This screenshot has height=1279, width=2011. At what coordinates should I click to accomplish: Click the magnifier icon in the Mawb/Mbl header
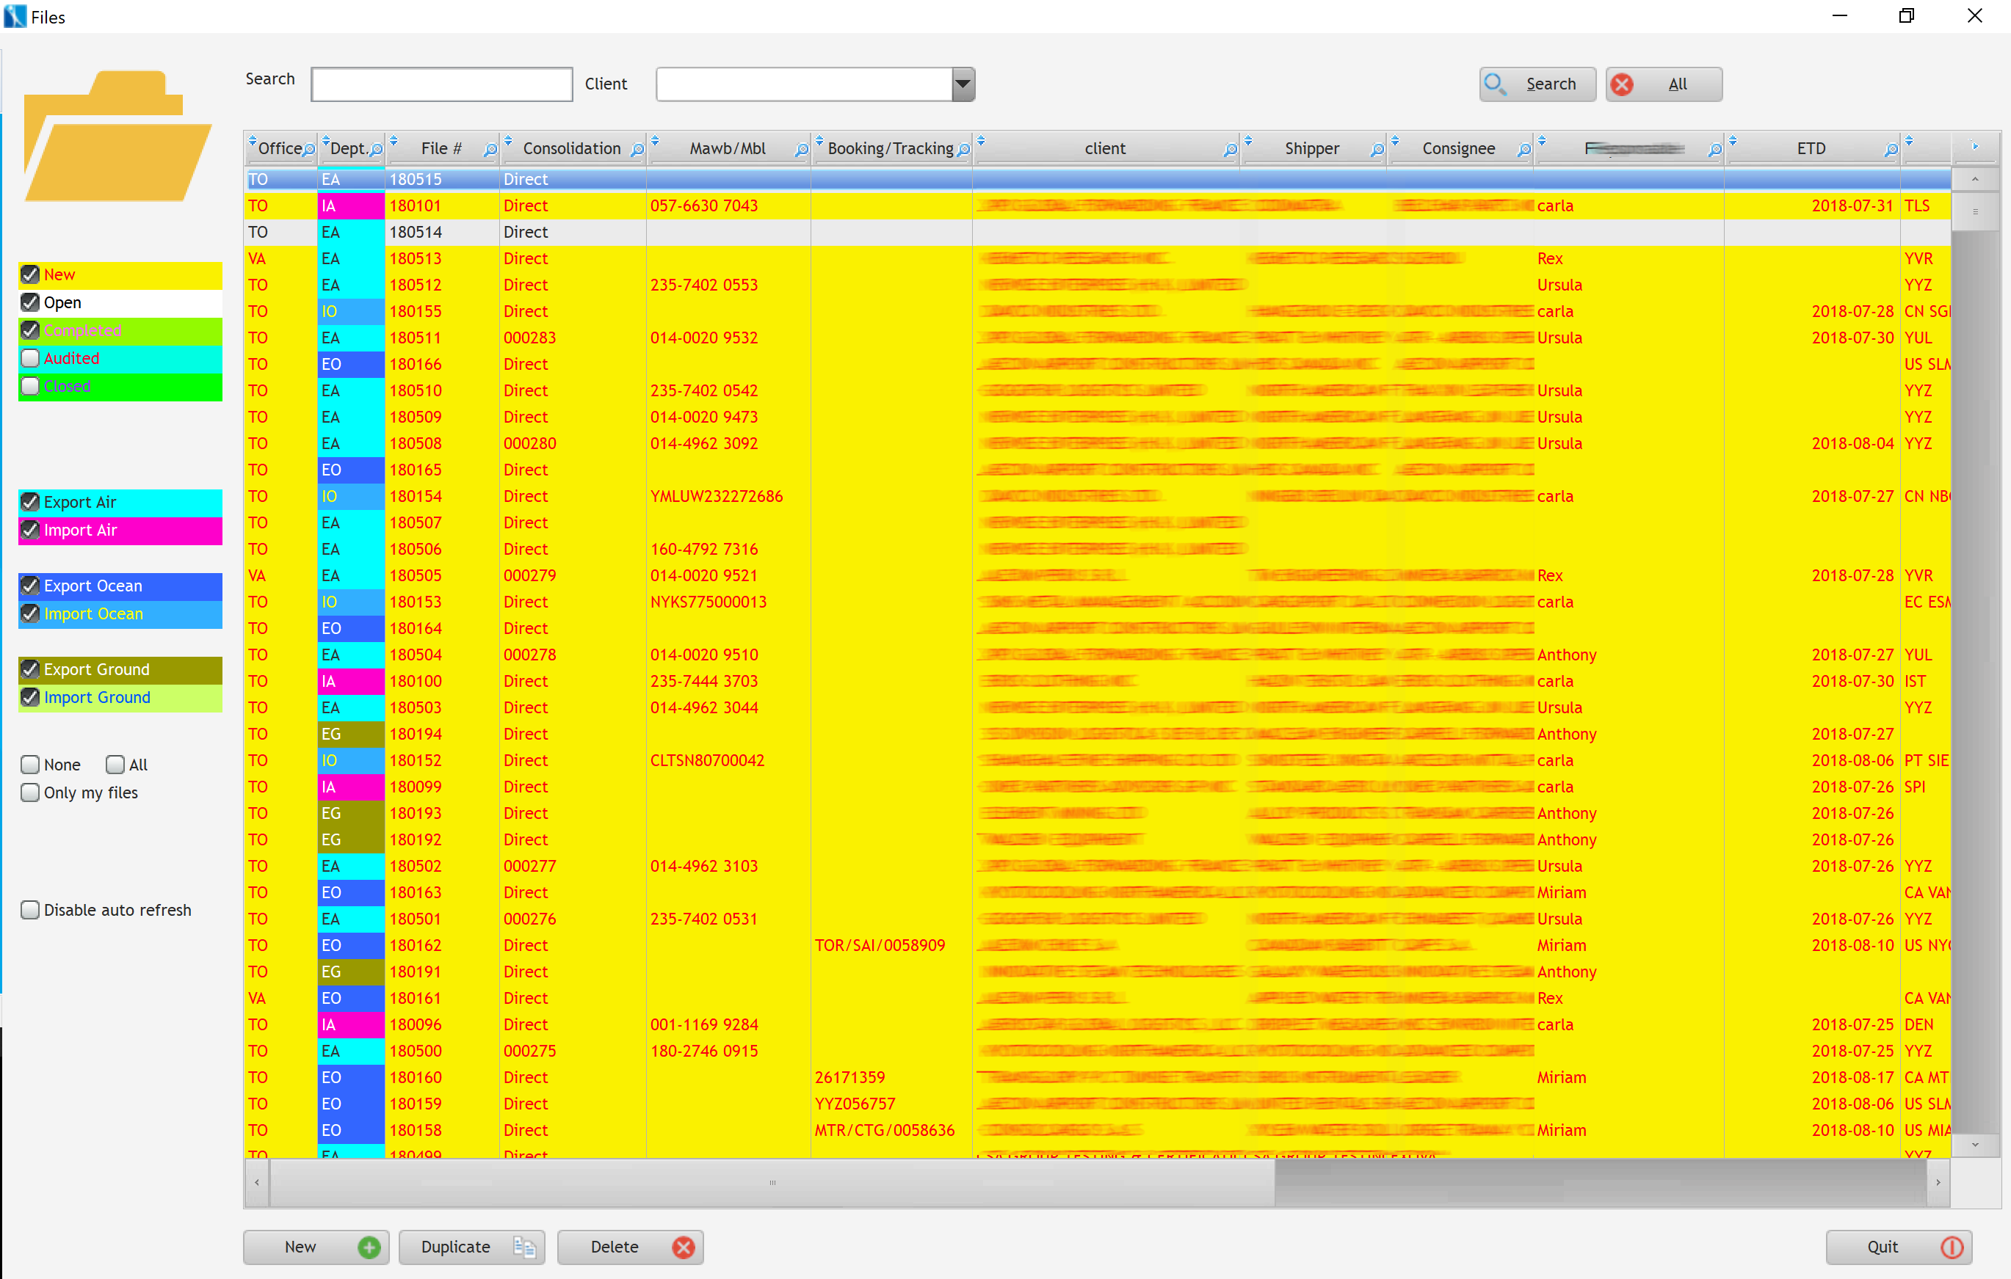click(x=801, y=150)
